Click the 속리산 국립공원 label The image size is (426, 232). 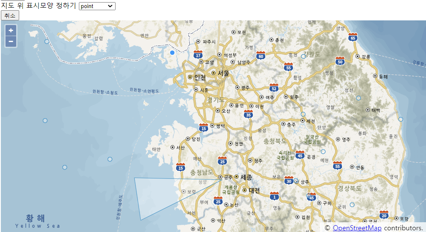coord(285,155)
